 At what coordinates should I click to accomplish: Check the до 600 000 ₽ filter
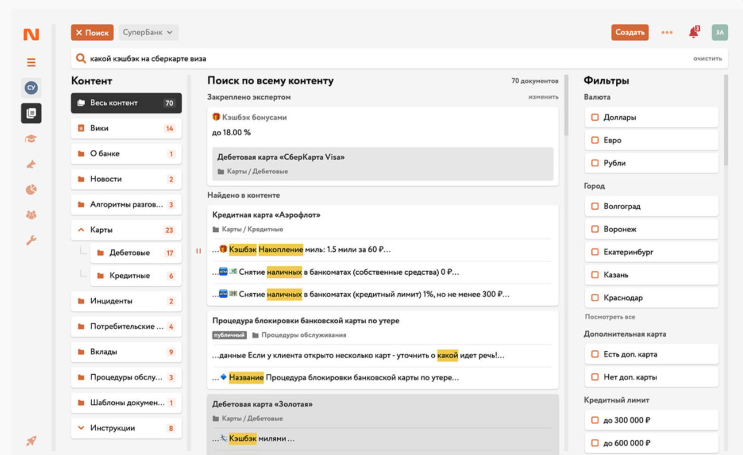coord(595,443)
